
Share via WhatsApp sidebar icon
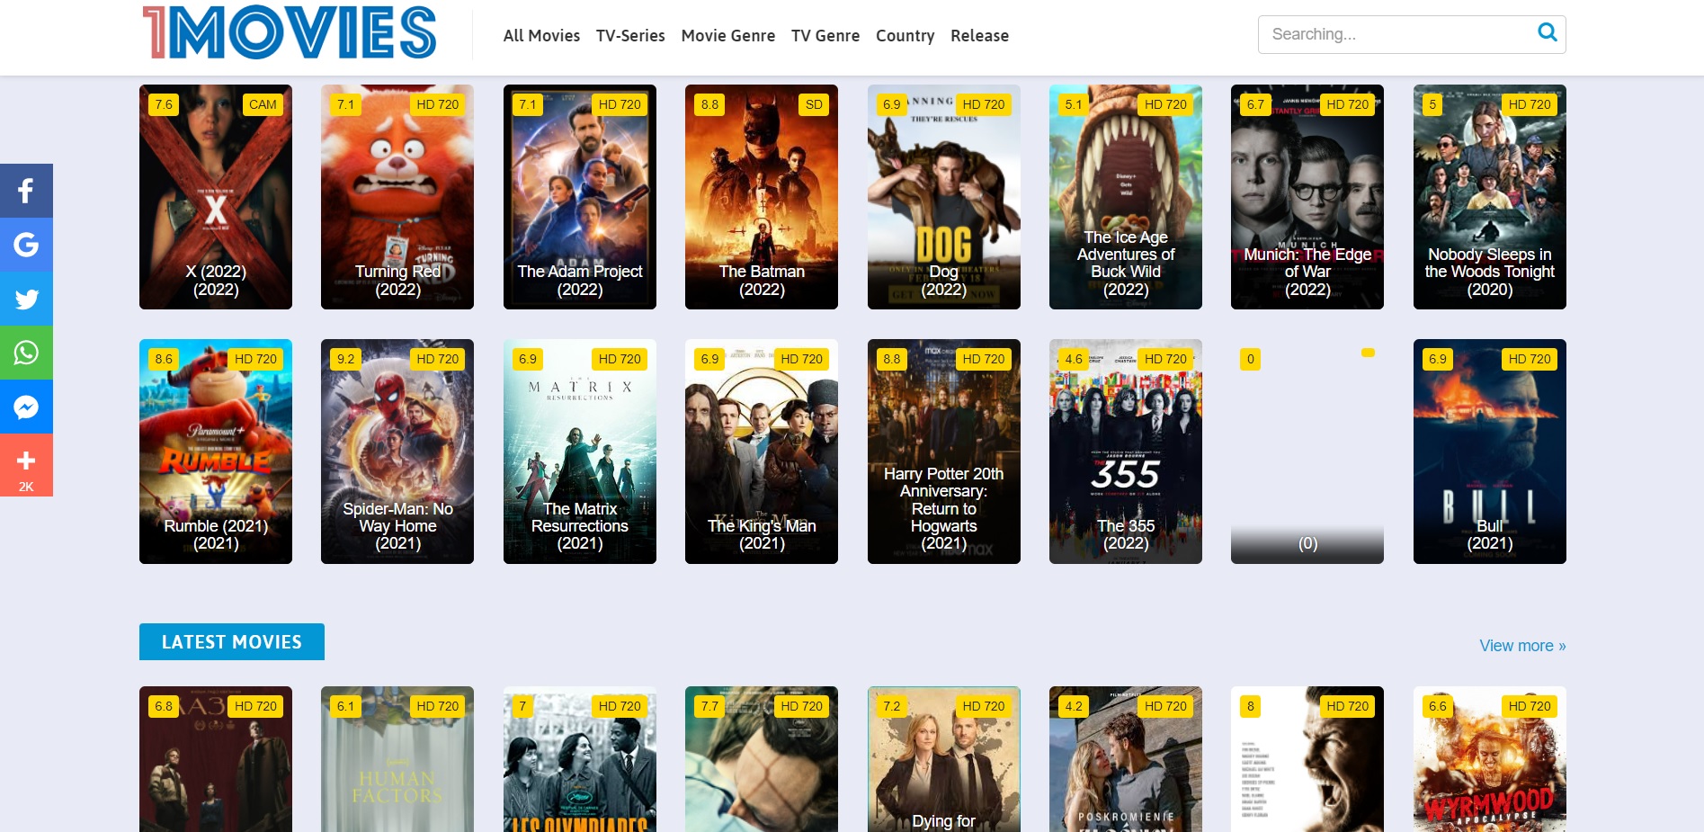(26, 353)
